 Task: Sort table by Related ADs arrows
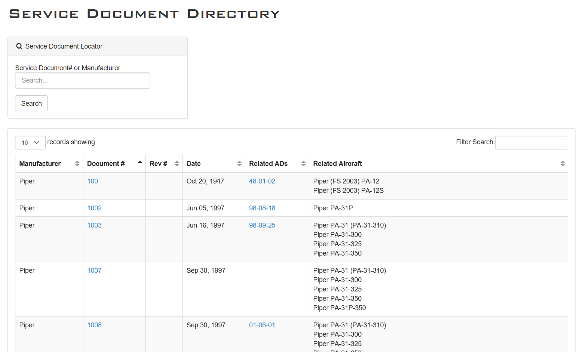click(x=303, y=164)
